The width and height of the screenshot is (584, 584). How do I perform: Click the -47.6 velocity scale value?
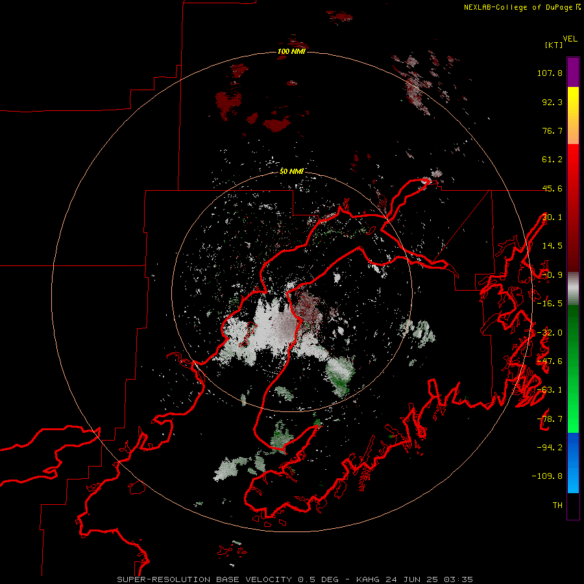tap(550, 361)
